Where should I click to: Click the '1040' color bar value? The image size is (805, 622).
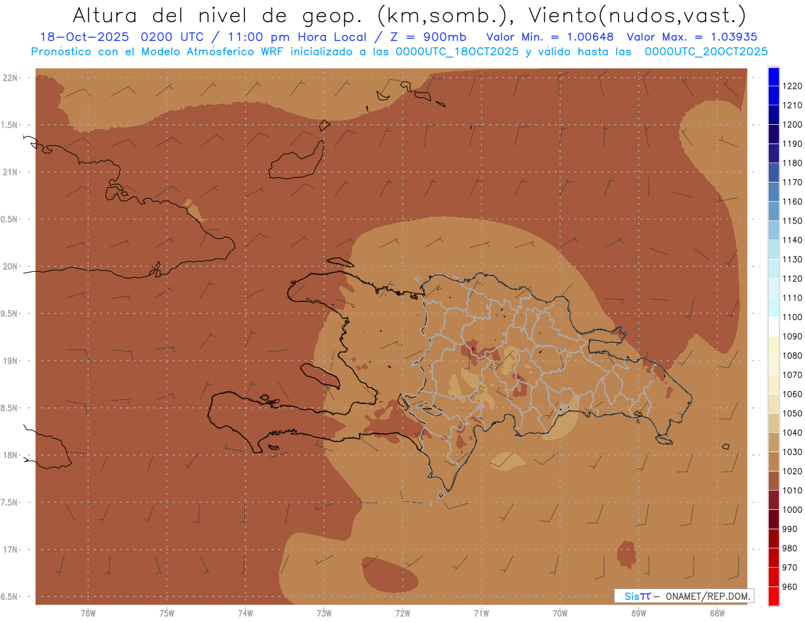coord(792,433)
